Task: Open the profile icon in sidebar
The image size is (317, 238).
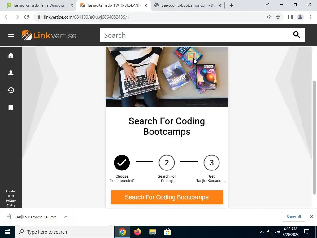Action: [x=11, y=73]
